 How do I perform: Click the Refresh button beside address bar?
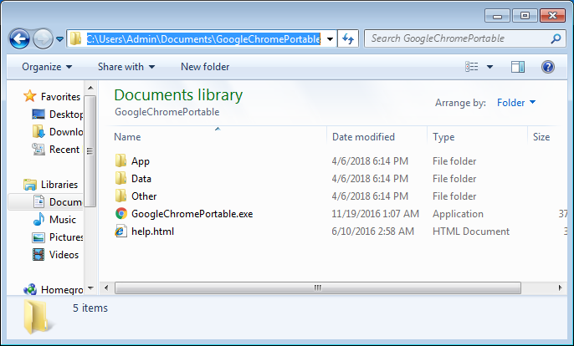[x=349, y=38]
